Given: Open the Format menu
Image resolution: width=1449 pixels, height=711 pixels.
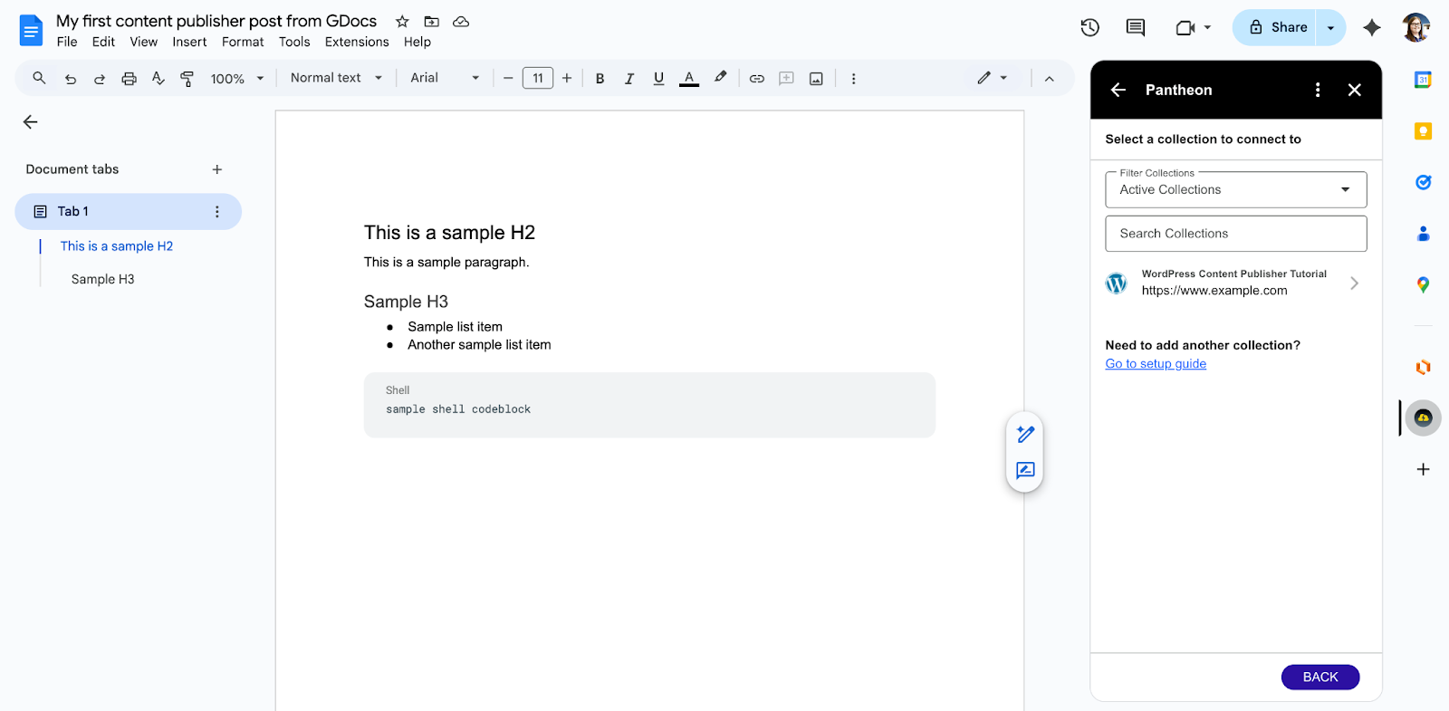Looking at the screenshot, I should pos(243,42).
